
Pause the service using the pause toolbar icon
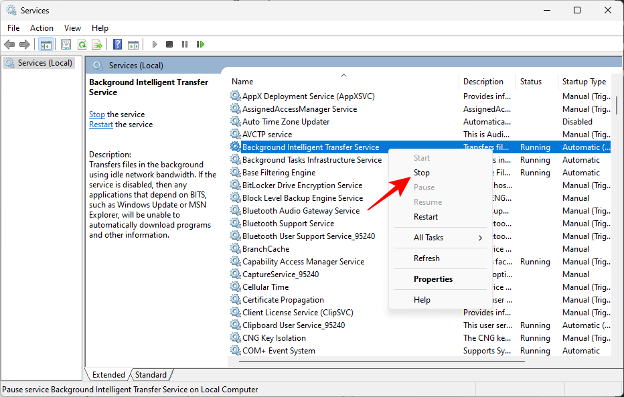coord(185,44)
